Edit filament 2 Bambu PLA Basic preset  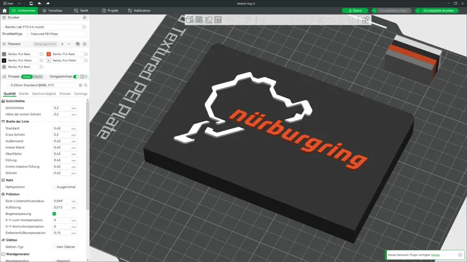click(x=86, y=54)
